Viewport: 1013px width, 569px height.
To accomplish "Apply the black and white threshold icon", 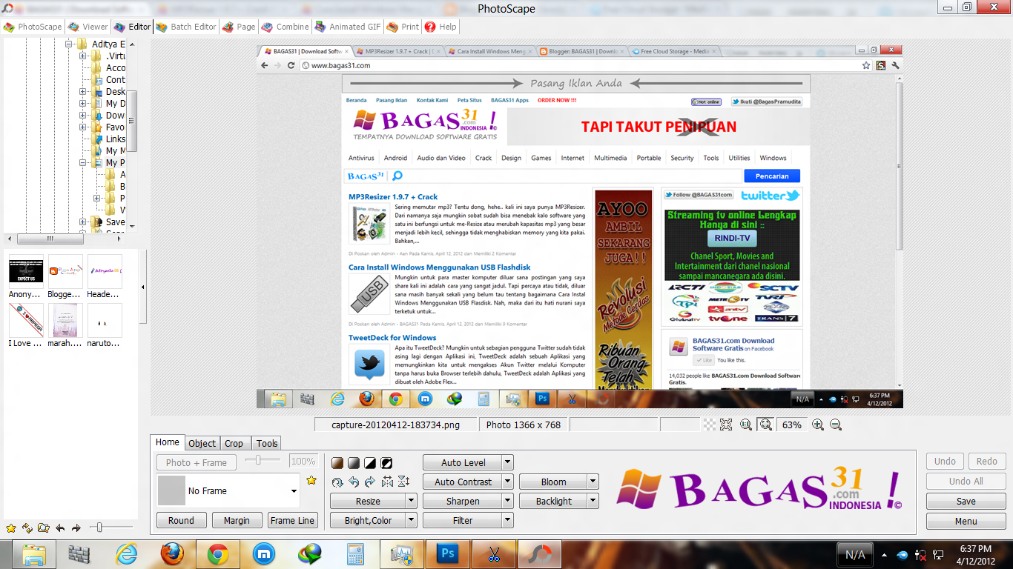I will click(370, 462).
